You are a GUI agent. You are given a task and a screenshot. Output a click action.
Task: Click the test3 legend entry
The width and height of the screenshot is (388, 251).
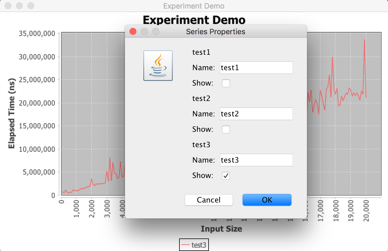tap(194, 245)
